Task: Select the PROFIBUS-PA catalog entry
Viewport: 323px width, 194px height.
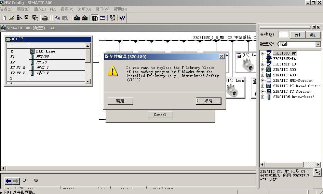Action: (x=284, y=59)
